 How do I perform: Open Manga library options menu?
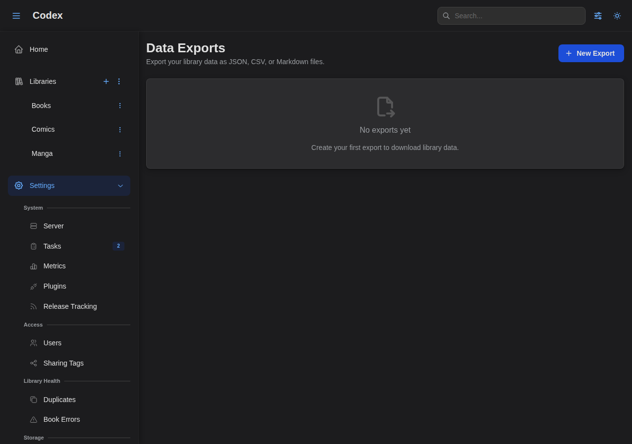pos(119,154)
